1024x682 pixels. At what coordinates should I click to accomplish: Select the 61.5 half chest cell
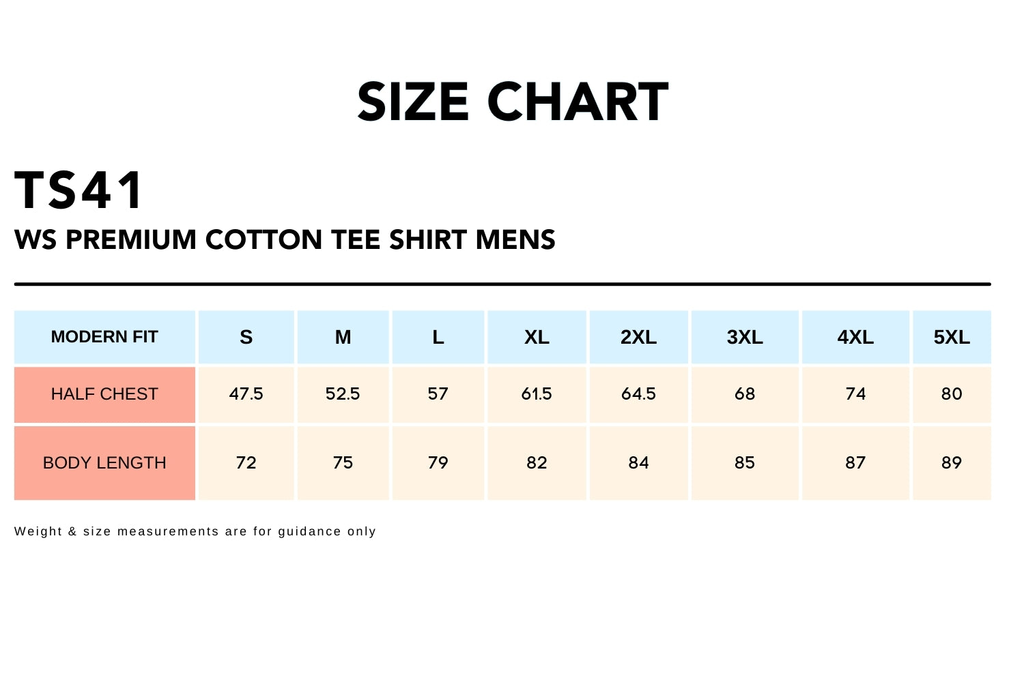click(x=537, y=394)
